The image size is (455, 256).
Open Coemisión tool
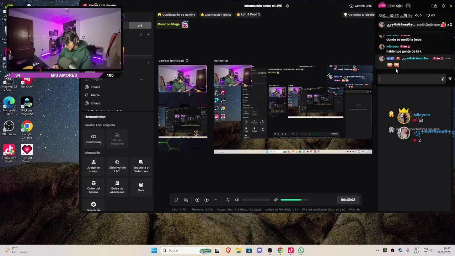click(x=93, y=139)
